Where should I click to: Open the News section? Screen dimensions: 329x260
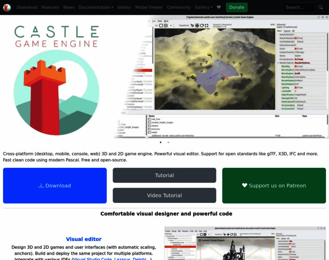[x=68, y=7]
